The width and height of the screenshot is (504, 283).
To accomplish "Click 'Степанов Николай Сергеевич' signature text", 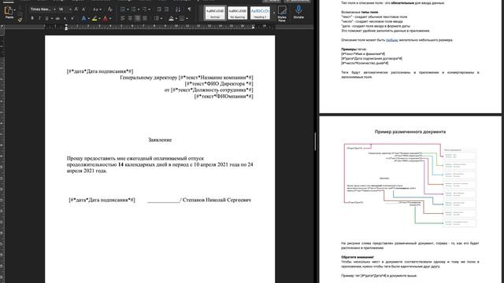I will (217, 200).
